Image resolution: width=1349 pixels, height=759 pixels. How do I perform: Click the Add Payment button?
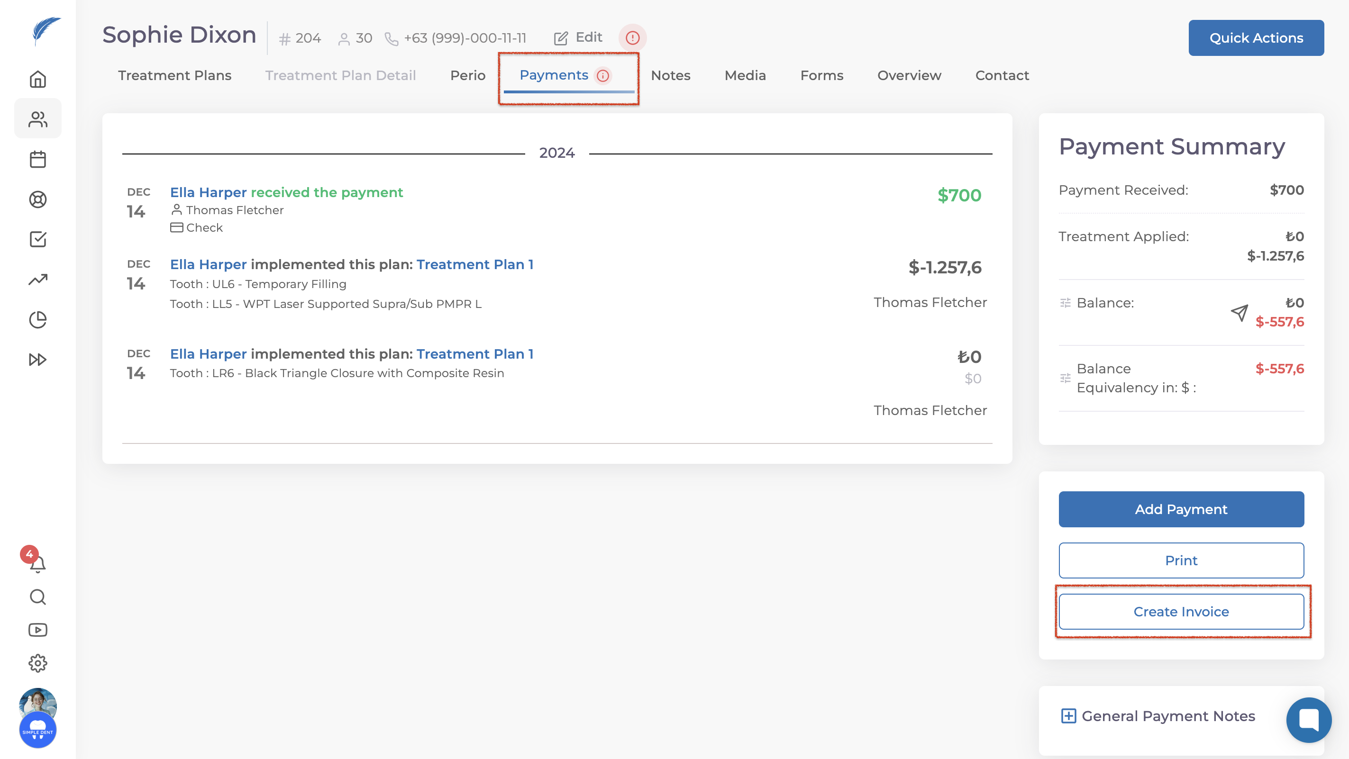[1181, 509]
